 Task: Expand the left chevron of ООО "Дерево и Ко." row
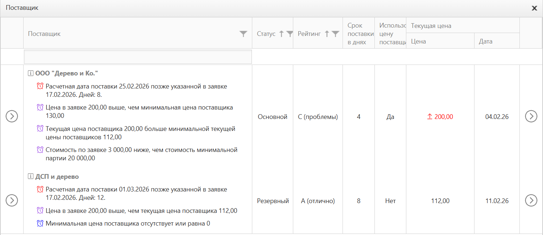[x=12, y=116]
